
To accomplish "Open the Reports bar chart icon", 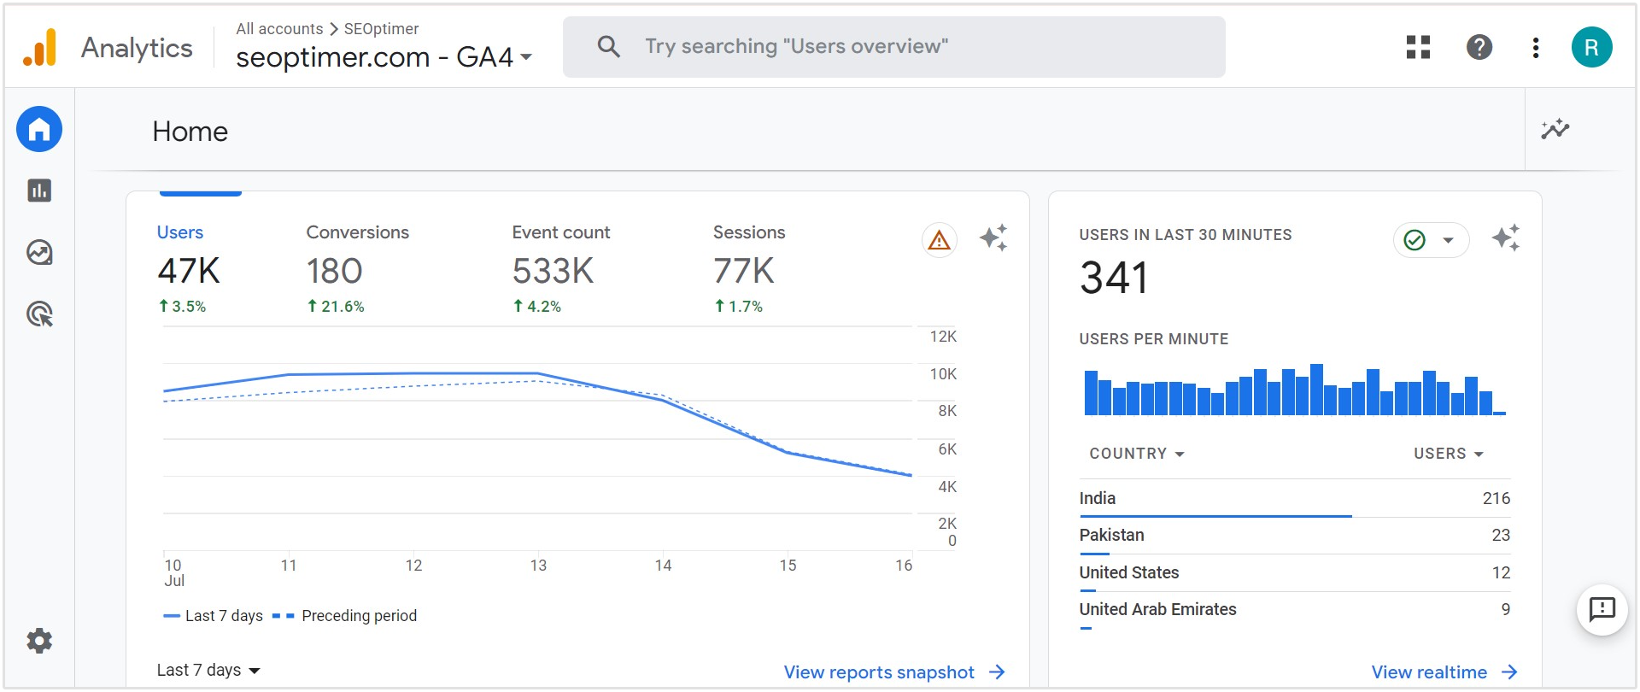I will point(39,191).
